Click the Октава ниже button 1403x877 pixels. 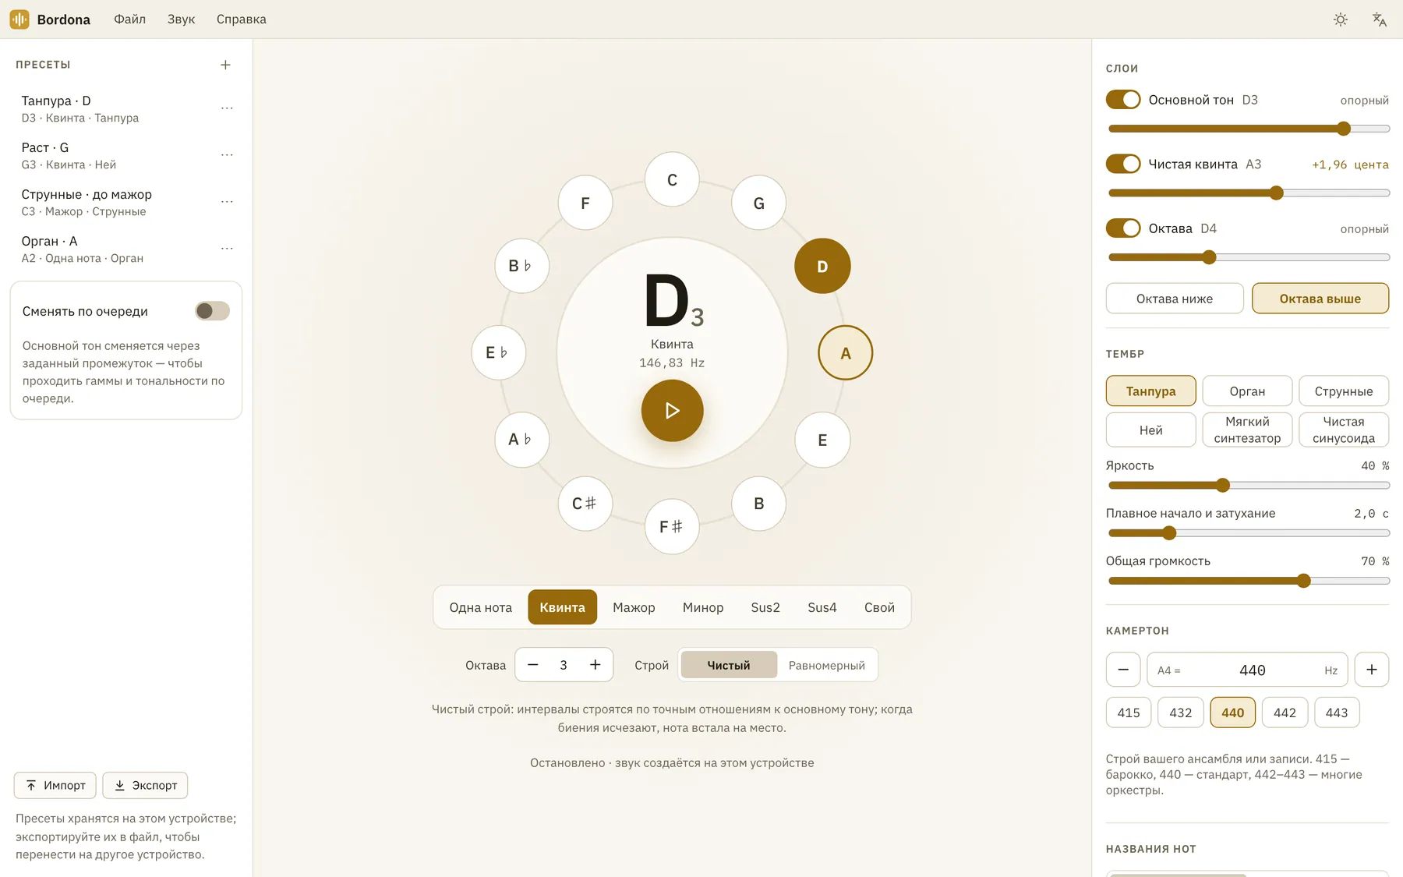click(x=1175, y=299)
